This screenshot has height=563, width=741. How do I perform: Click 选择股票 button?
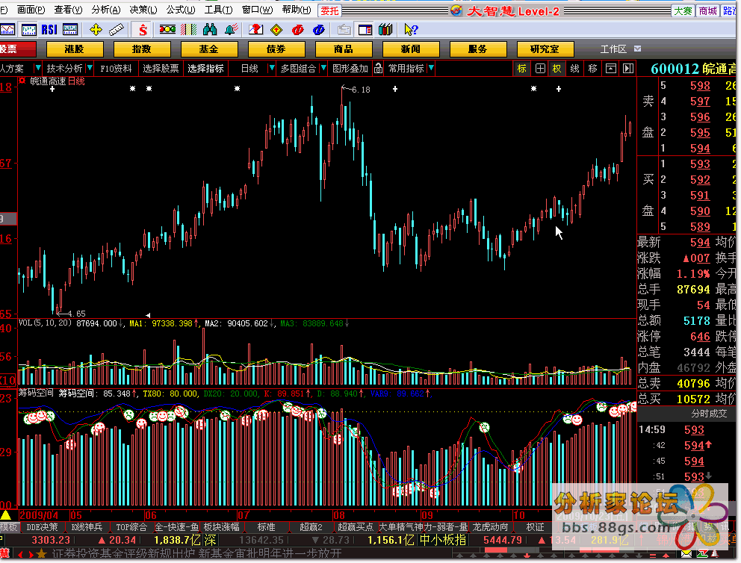tap(161, 69)
